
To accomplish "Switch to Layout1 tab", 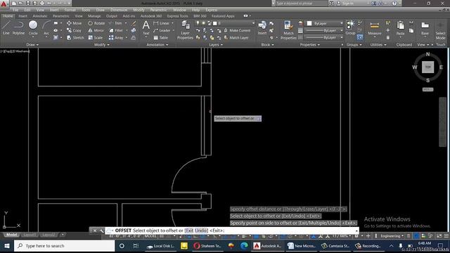I will click(x=30, y=235).
